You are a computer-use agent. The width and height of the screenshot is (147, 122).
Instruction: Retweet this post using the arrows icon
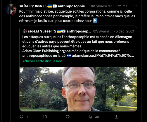pos(45,117)
